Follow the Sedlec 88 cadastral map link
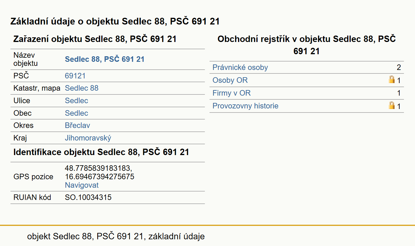Screen dimensions: 415x246 [81, 88]
